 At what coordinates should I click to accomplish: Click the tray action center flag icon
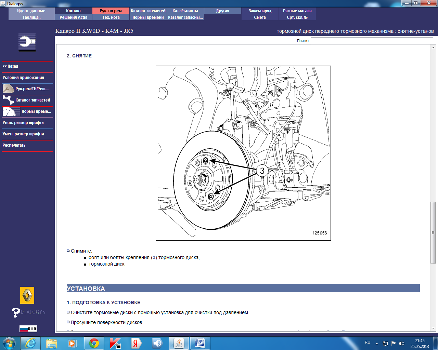click(394, 344)
